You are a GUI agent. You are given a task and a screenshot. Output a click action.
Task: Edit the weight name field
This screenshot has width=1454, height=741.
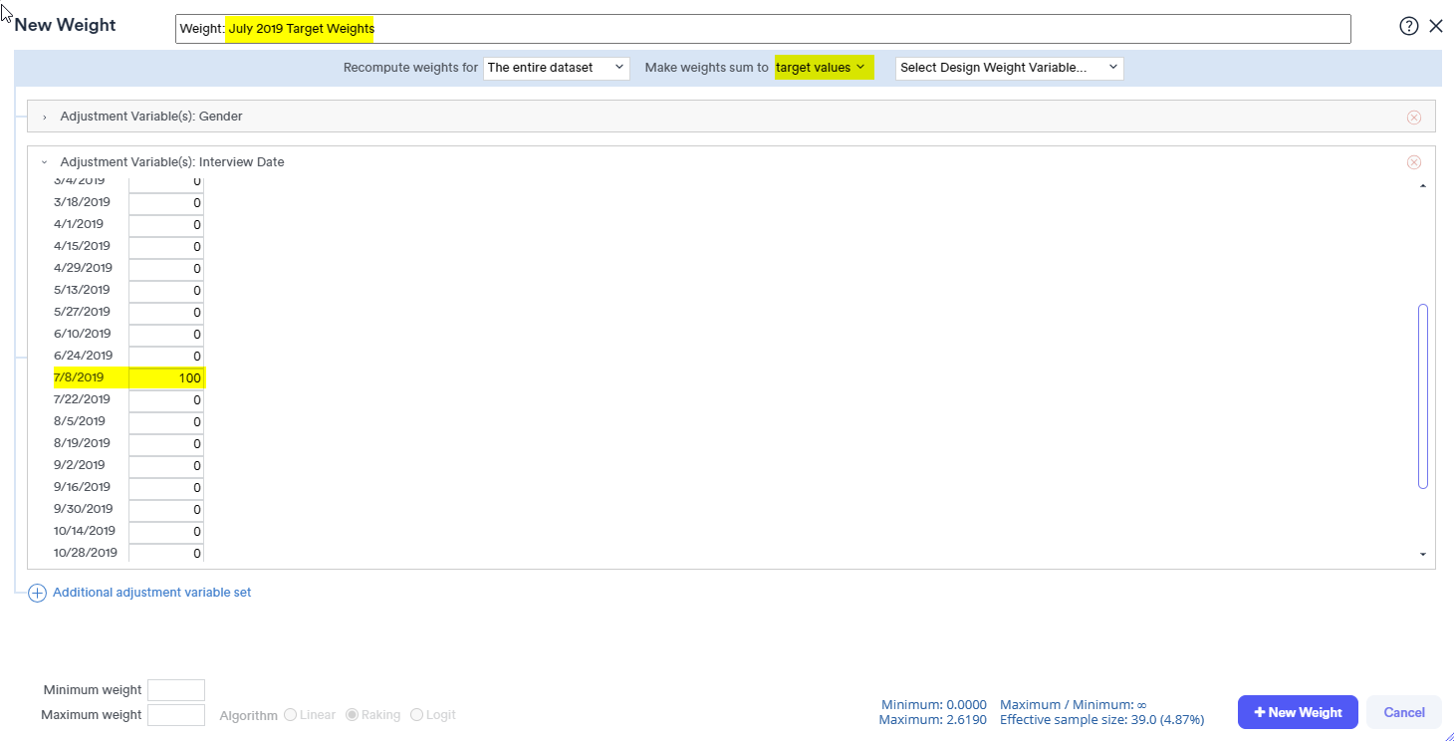763,29
